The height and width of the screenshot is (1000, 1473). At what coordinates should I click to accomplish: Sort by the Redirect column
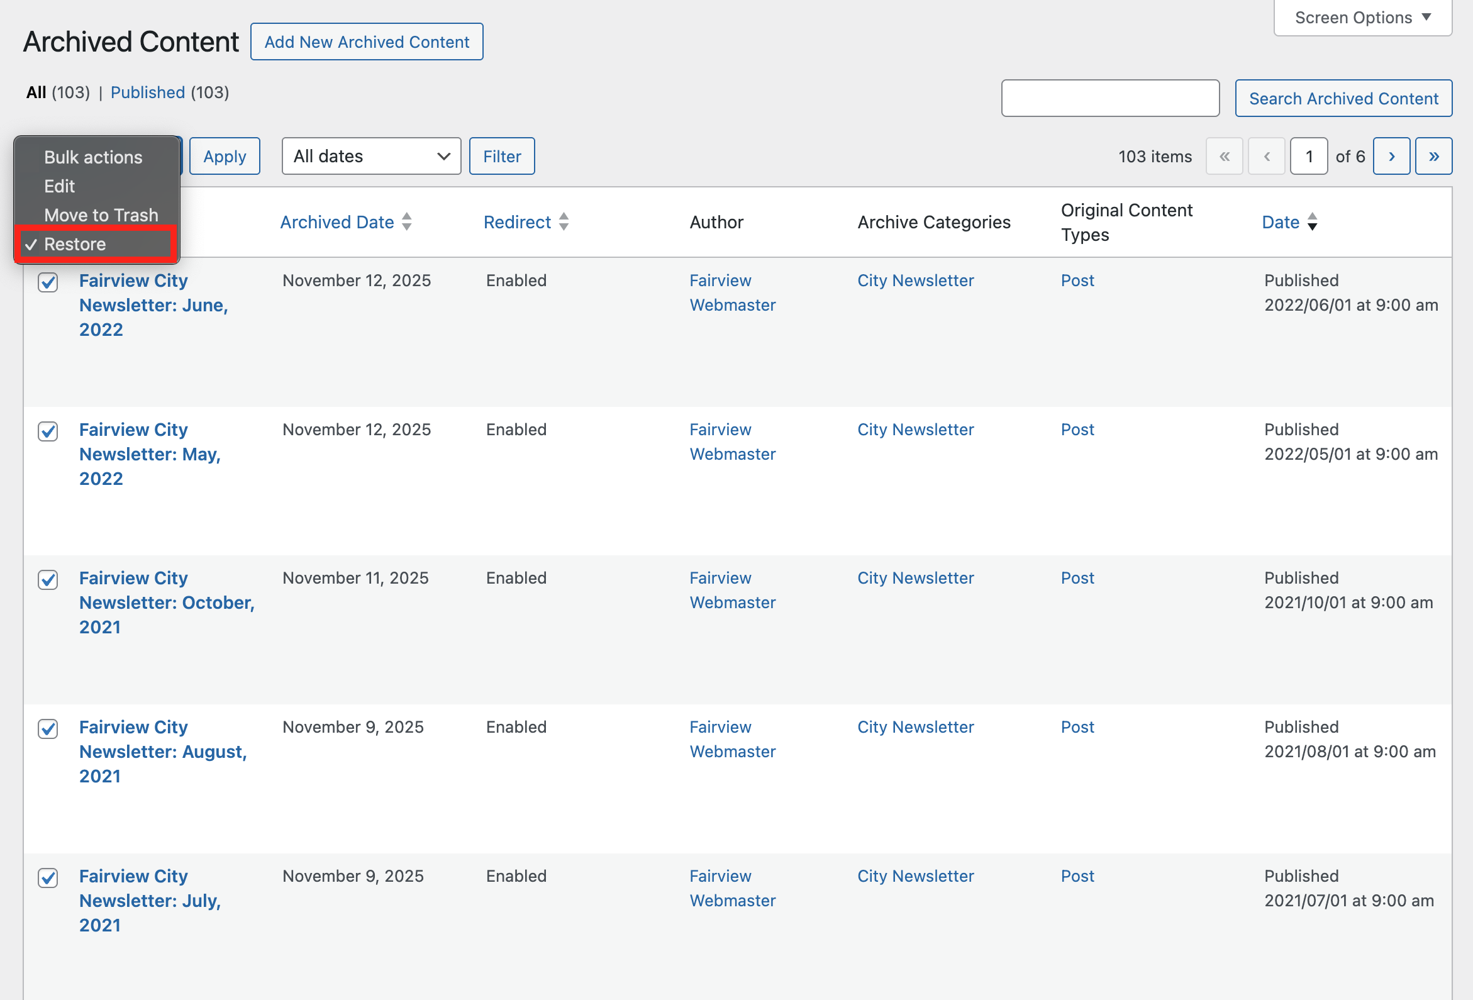pos(517,222)
